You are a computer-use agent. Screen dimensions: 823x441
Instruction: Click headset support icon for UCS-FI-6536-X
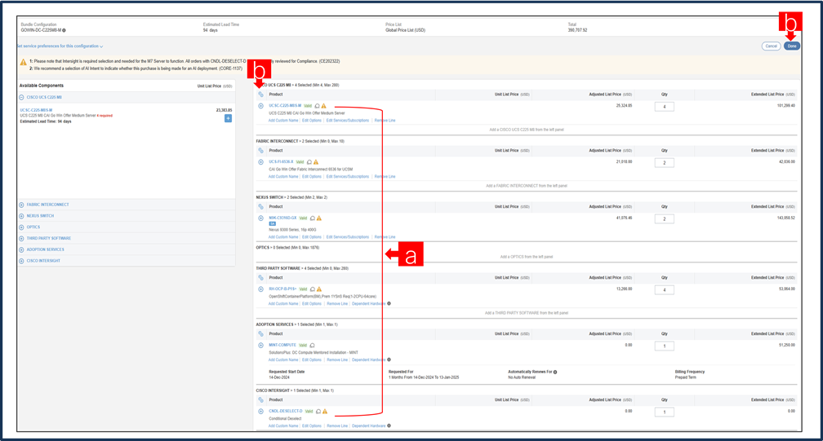point(309,162)
